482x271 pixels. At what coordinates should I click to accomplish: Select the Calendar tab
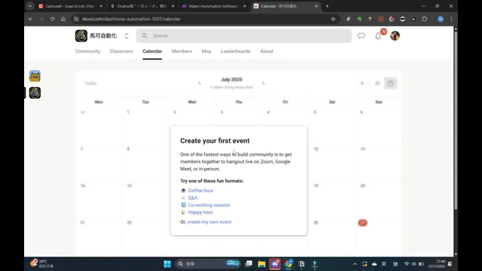pos(152,51)
